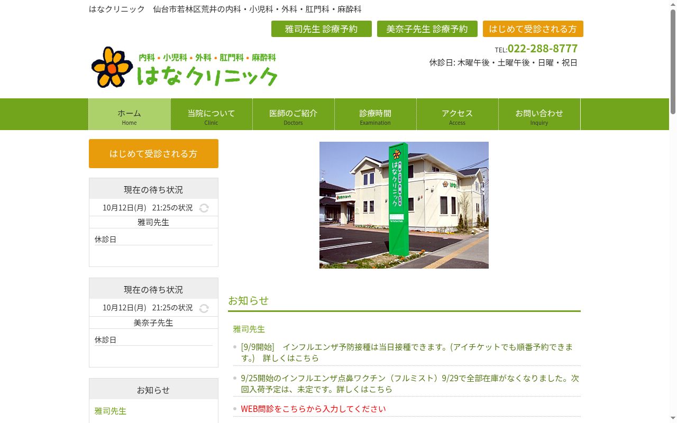Image resolution: width=677 pixels, height=423 pixels.
Task: Open the ホーム Home tab
Action: click(x=130, y=114)
